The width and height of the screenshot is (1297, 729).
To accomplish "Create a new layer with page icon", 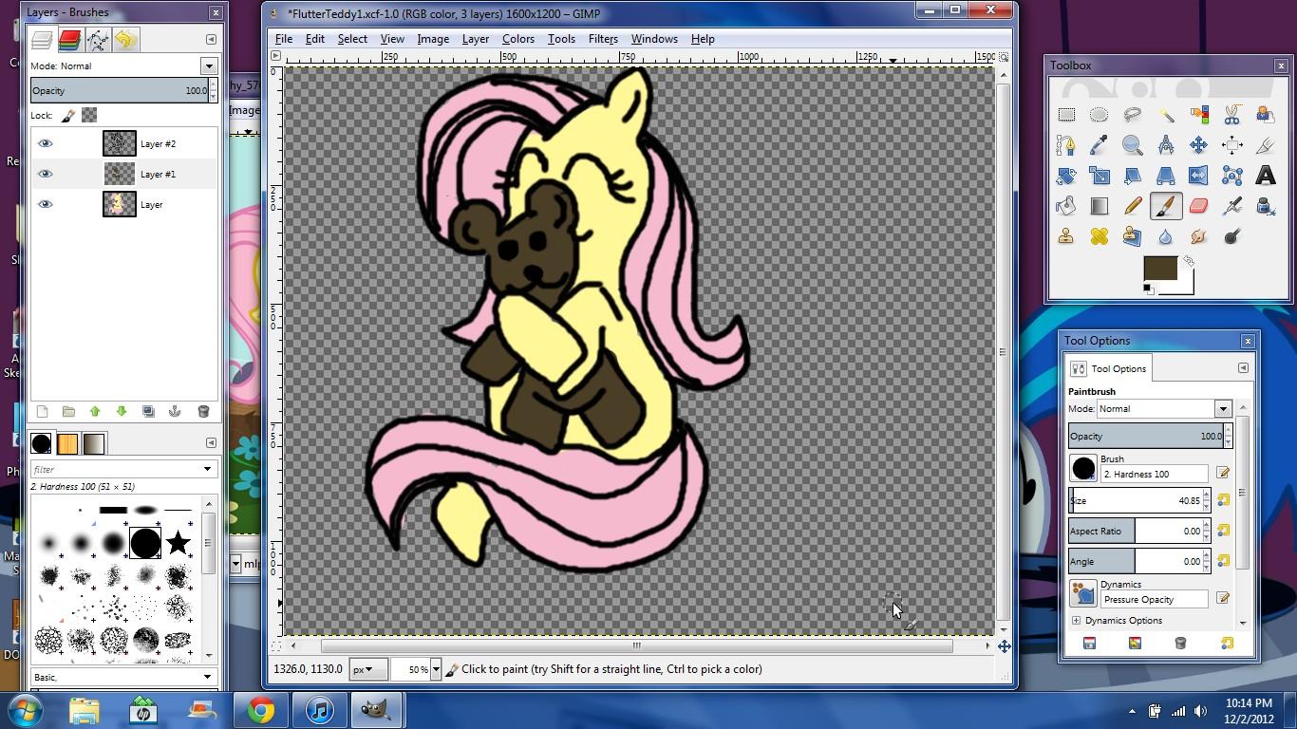I will coord(42,411).
